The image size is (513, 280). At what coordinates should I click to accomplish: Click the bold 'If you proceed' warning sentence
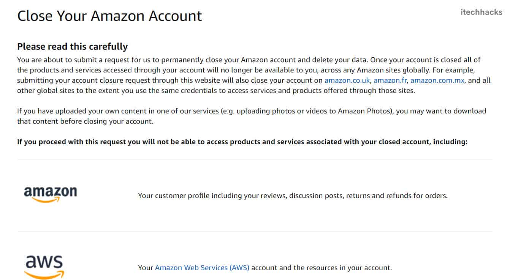pyautogui.click(x=242, y=142)
